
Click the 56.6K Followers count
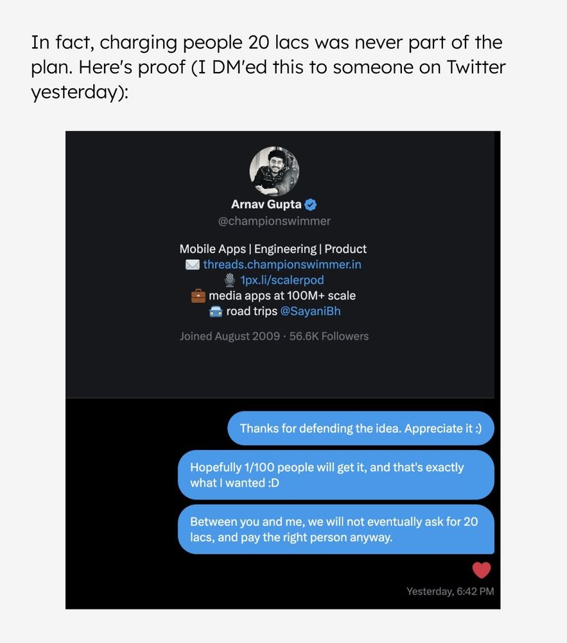pyautogui.click(x=329, y=336)
